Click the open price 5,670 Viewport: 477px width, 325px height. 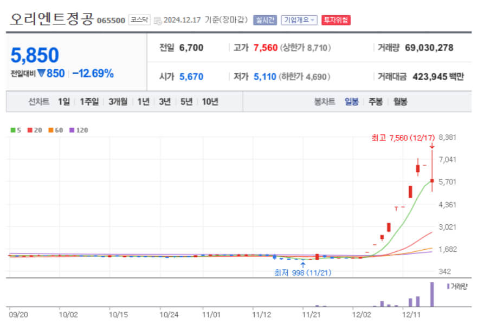pyautogui.click(x=191, y=76)
